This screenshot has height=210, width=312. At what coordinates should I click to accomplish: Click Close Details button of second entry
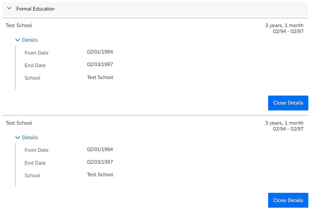tap(288, 200)
